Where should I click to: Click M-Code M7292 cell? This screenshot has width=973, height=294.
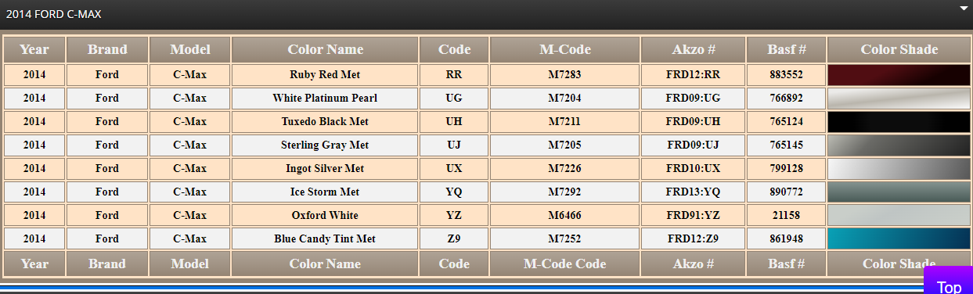point(565,192)
